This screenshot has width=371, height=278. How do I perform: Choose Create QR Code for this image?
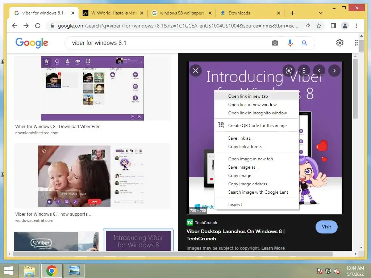(x=257, y=126)
